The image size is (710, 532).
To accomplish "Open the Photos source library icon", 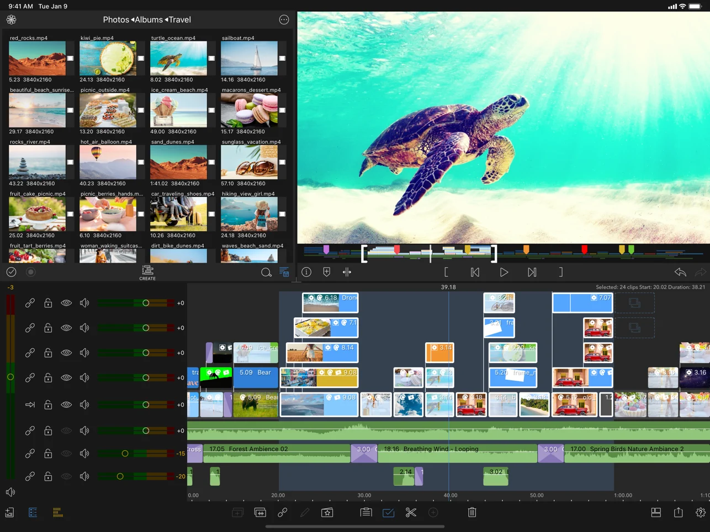I will [x=11, y=20].
